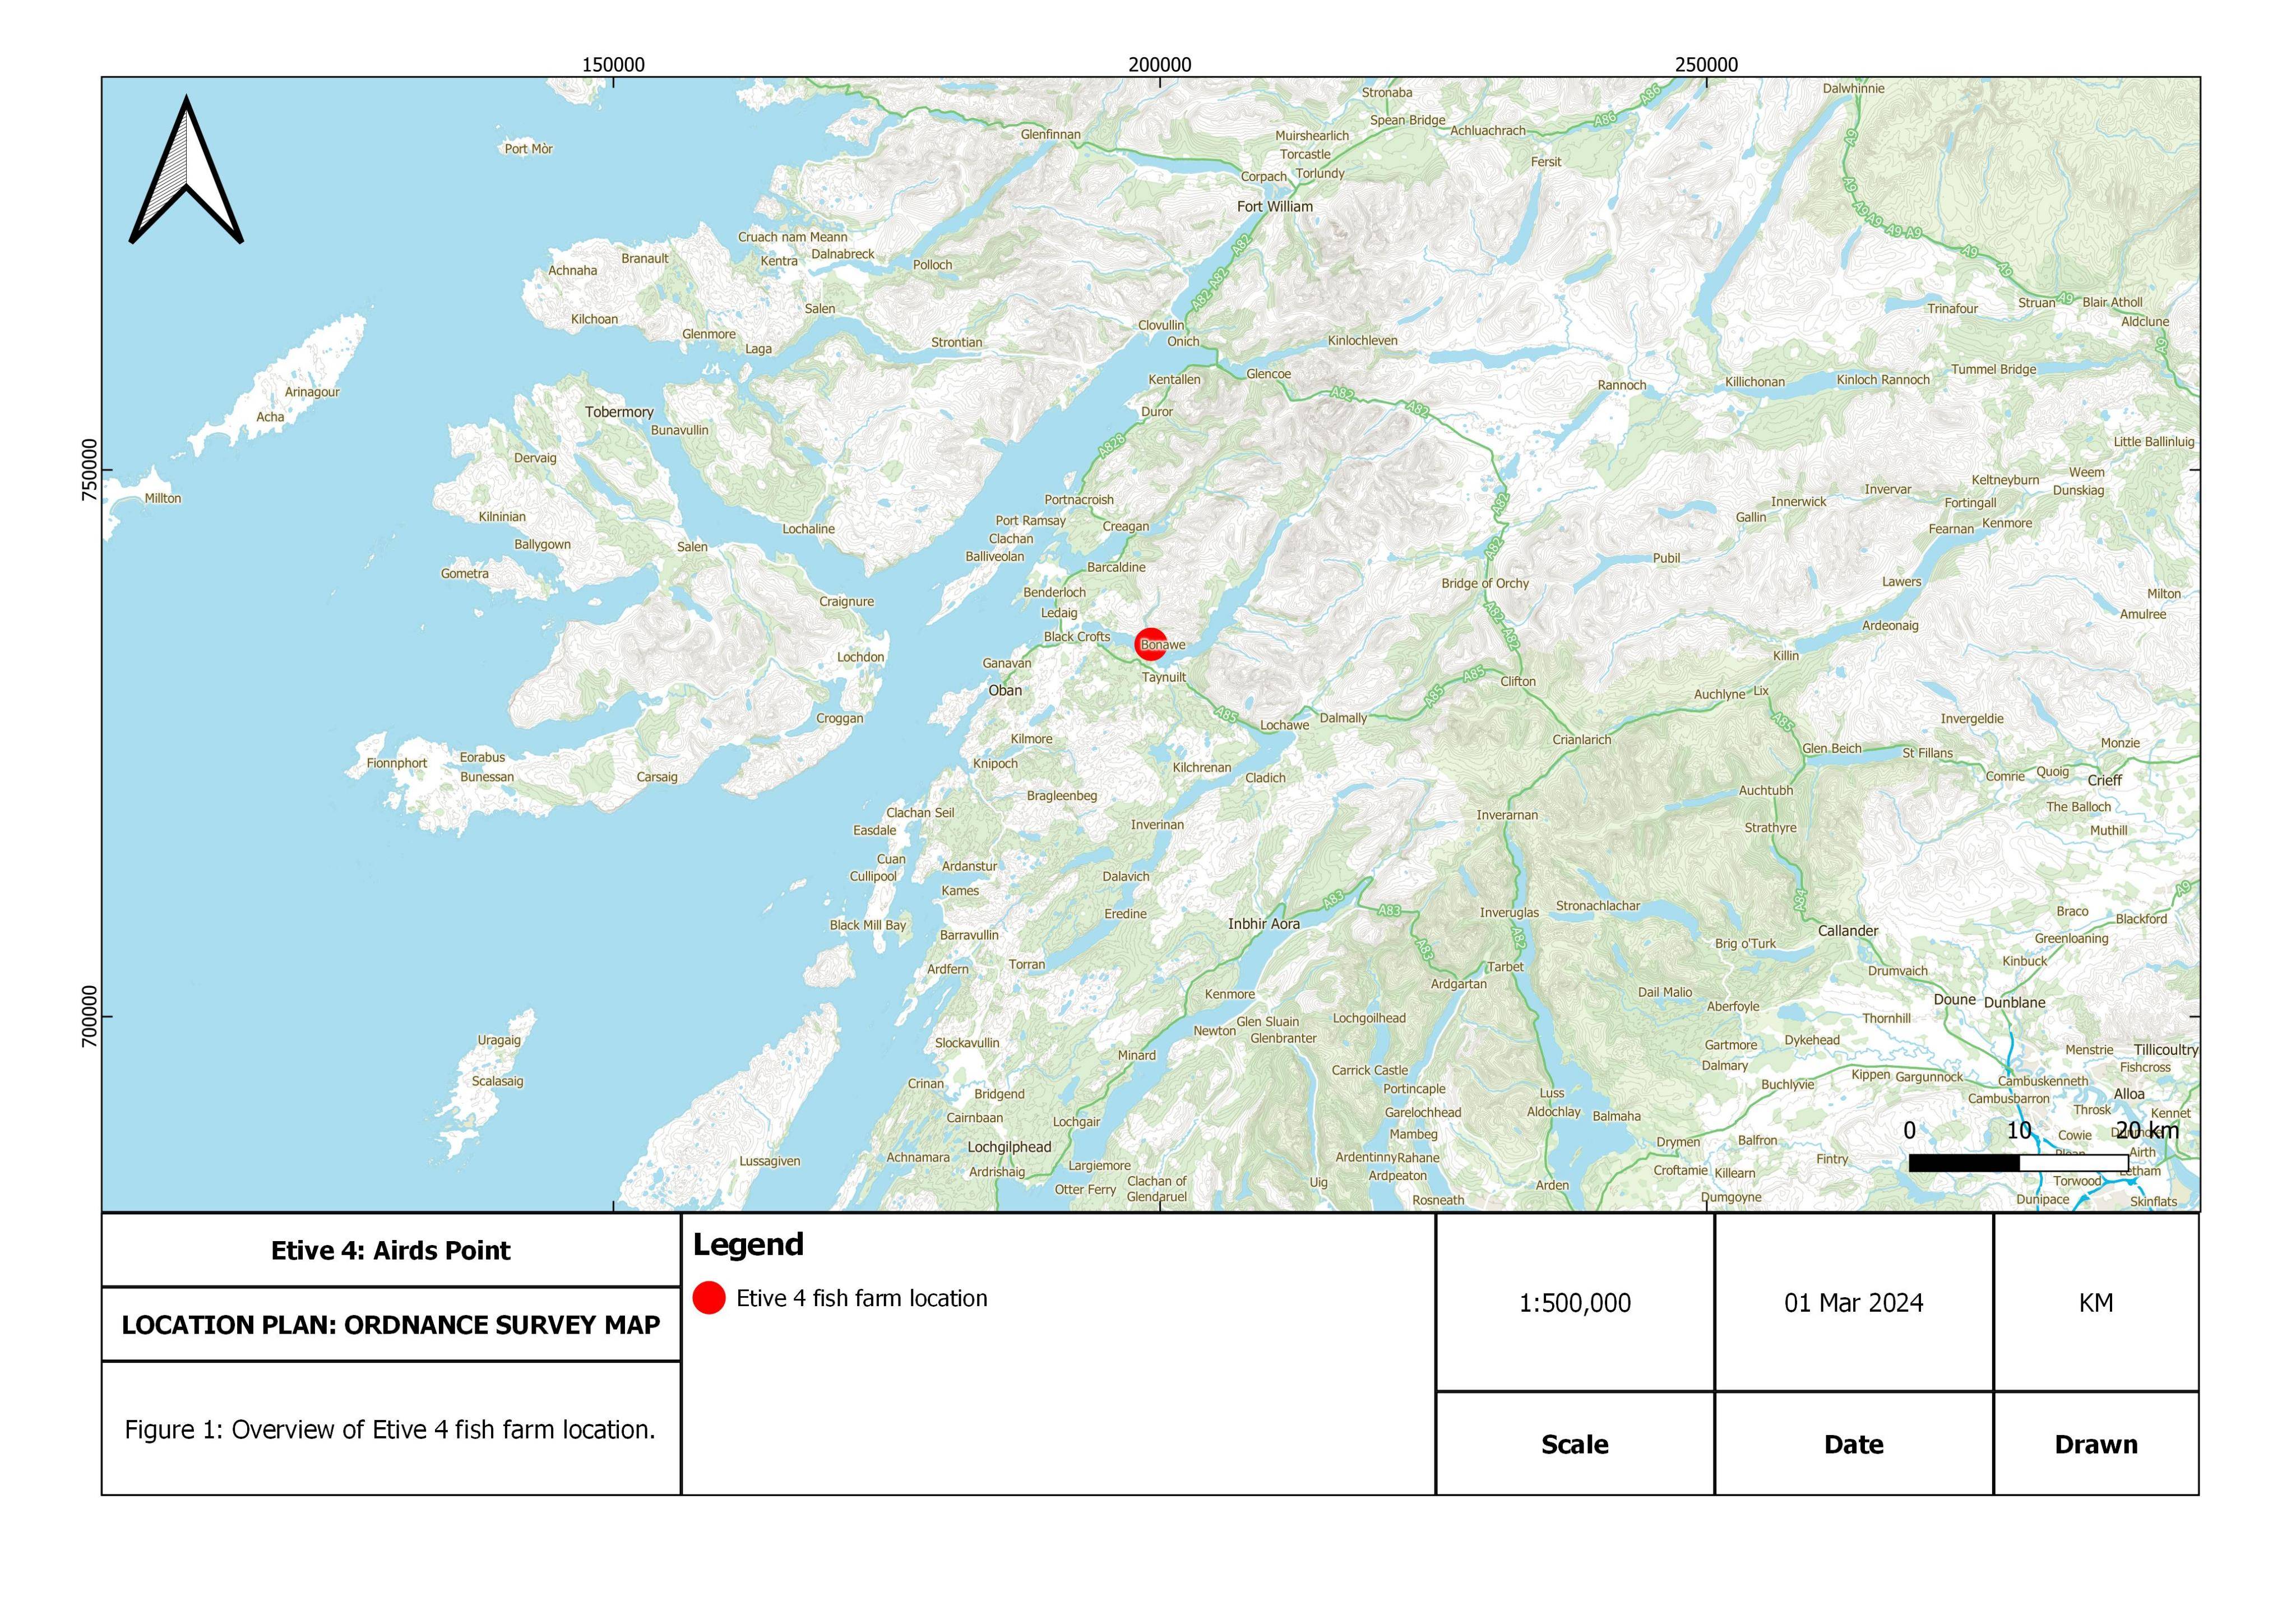Click the '200000' easting grid label
Screen dimensions: 2296x1624
[x=1160, y=65]
